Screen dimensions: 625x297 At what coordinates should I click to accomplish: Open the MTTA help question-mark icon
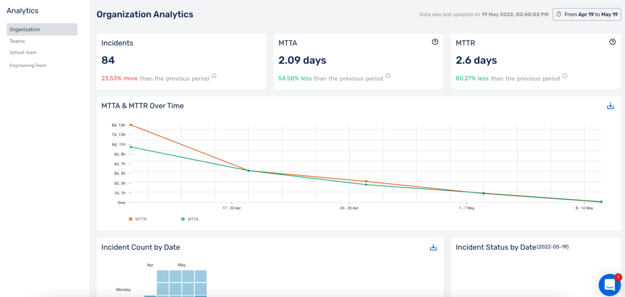(435, 42)
